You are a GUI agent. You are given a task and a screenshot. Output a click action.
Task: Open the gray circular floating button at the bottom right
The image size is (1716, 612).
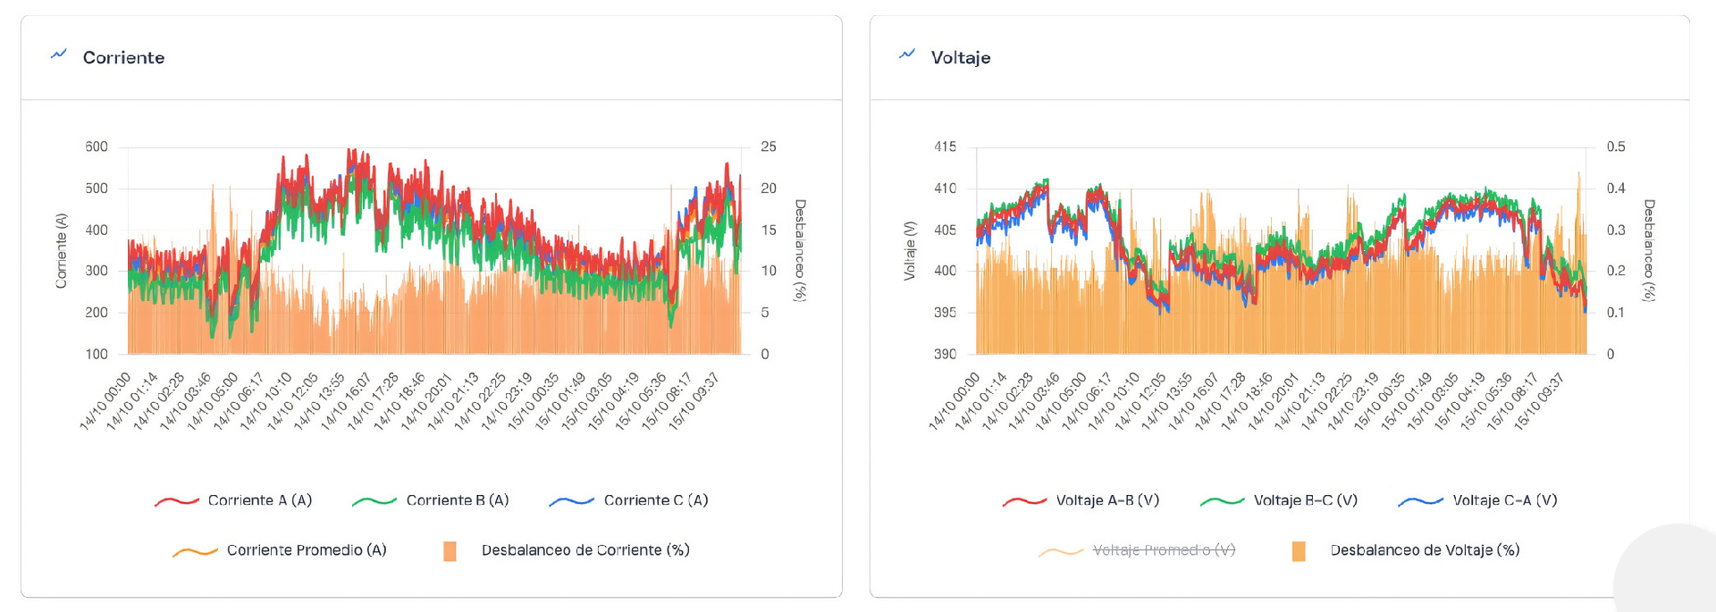pos(1671,572)
